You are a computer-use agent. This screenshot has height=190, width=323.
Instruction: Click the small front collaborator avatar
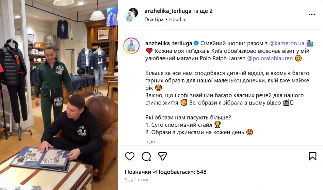point(129,17)
